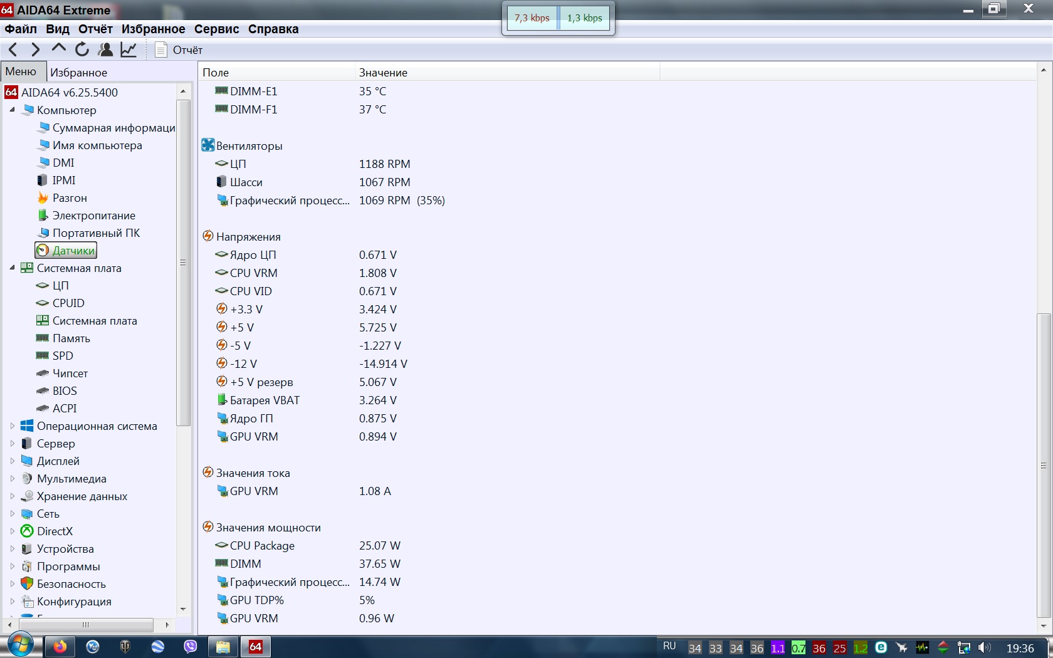Expand the Дисплей tree node
Screen dimensions: 1053x658
[x=12, y=461]
